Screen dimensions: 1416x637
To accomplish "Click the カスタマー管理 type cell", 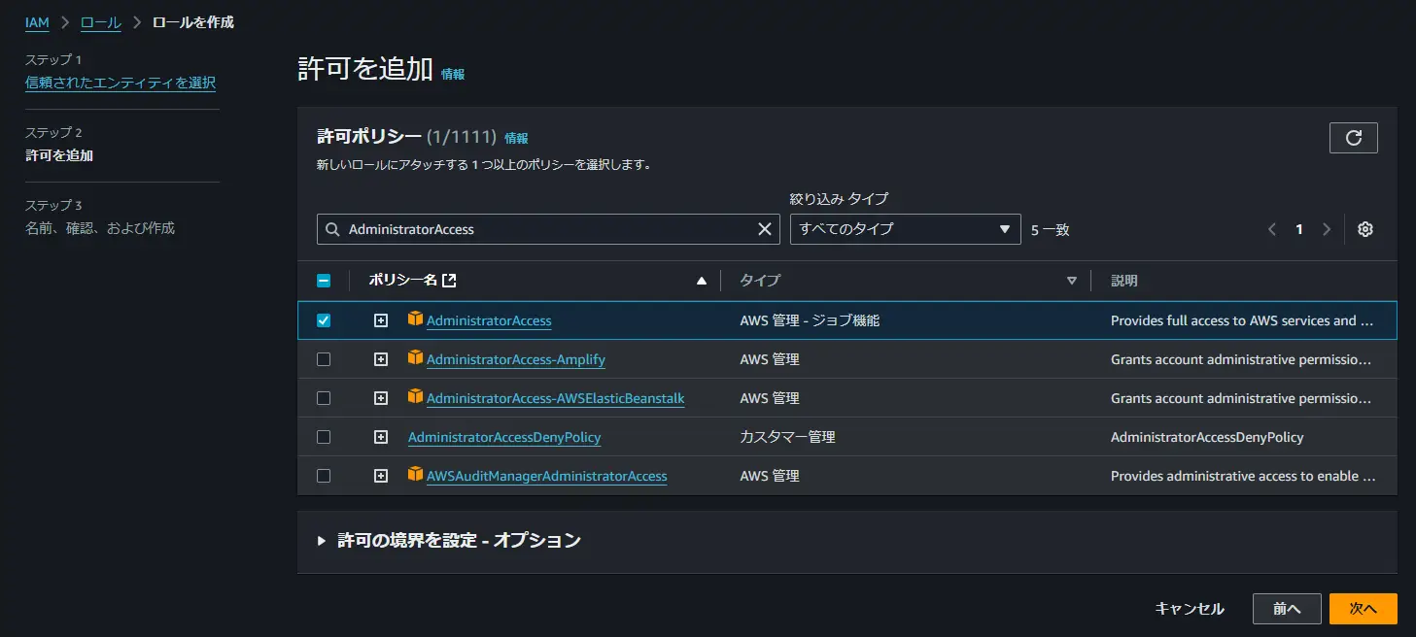I will pos(787,437).
